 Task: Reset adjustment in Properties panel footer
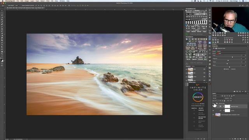[x=240, y=91]
